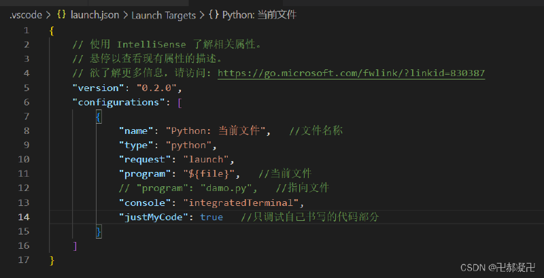
Task: Click the IntelliSense comment on line 2
Action: point(167,45)
